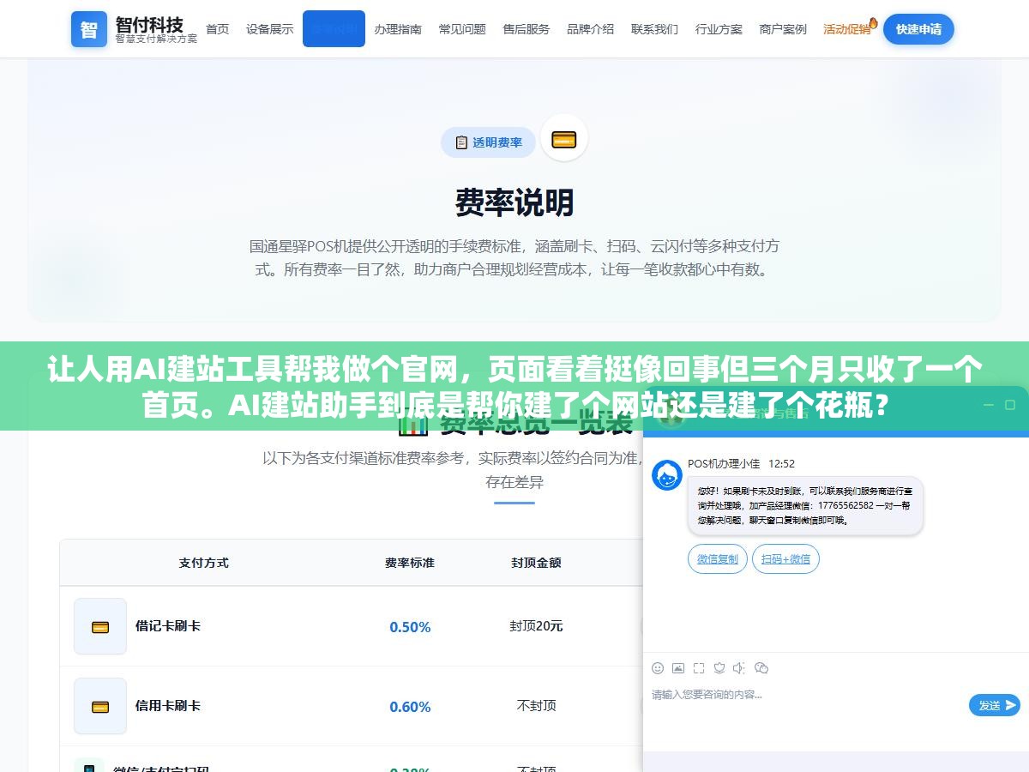This screenshot has height=772, width=1029.
Task: Go to 品牌介绍 page
Action: [590, 29]
